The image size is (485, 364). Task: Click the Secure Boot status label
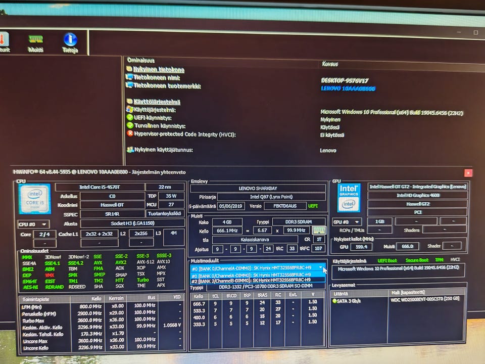417,260
